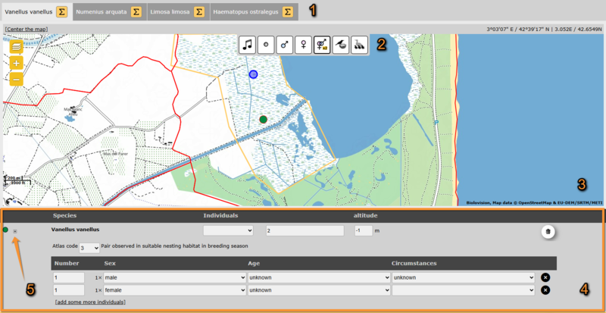
Task: Zoom out on the map
Action: [x=16, y=79]
